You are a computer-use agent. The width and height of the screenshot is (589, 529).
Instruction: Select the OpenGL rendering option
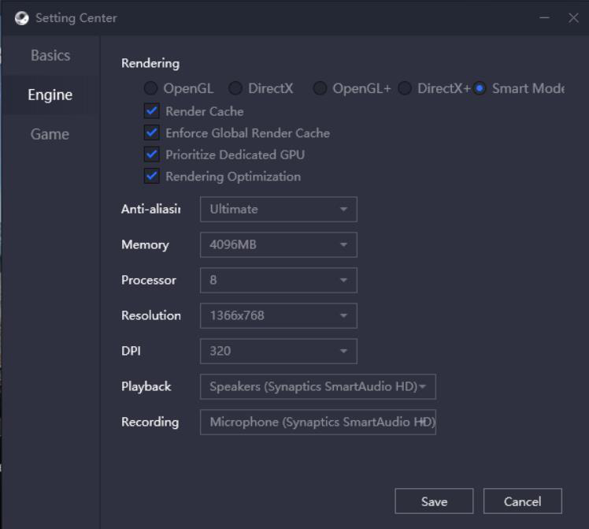pyautogui.click(x=150, y=88)
